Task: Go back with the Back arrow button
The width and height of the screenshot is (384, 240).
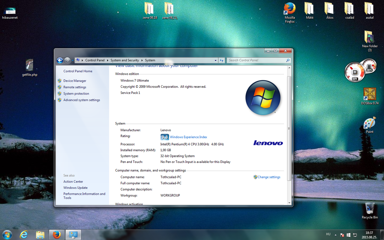Action: [x=60, y=60]
